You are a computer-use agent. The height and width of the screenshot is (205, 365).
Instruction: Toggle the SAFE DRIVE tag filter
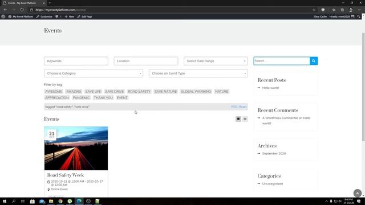114,92
